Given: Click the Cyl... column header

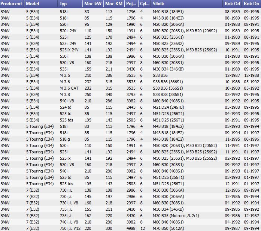Looking at the screenshot, I should coord(145,4).
